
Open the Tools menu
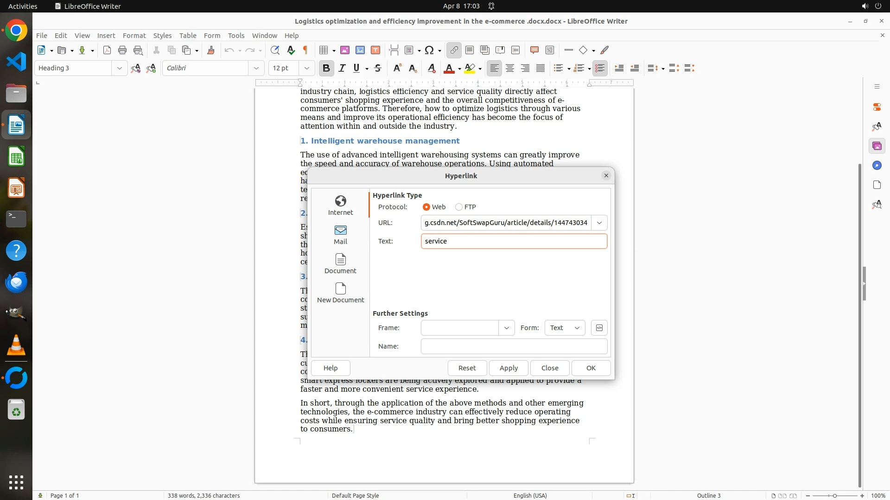pos(236,35)
